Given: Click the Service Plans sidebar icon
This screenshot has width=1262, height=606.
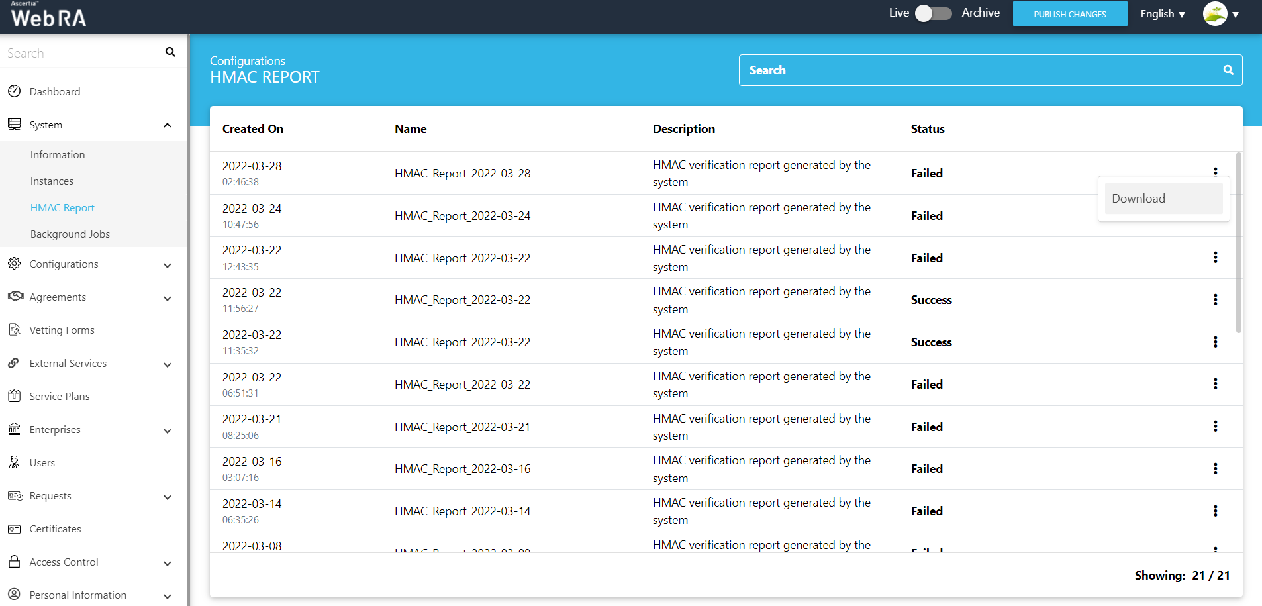Looking at the screenshot, I should [x=14, y=396].
